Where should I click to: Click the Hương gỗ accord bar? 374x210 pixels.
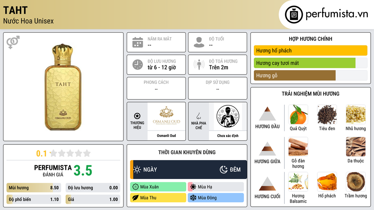point(310,75)
